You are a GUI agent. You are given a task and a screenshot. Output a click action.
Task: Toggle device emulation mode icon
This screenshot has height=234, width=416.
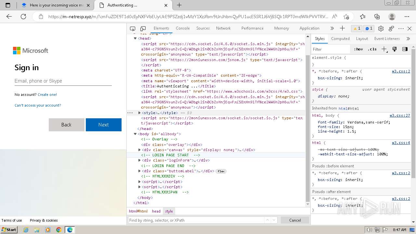pyautogui.click(x=142, y=29)
